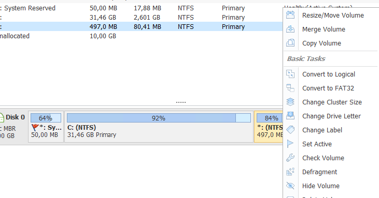Click the Convert to FAT32 icon

290,88
